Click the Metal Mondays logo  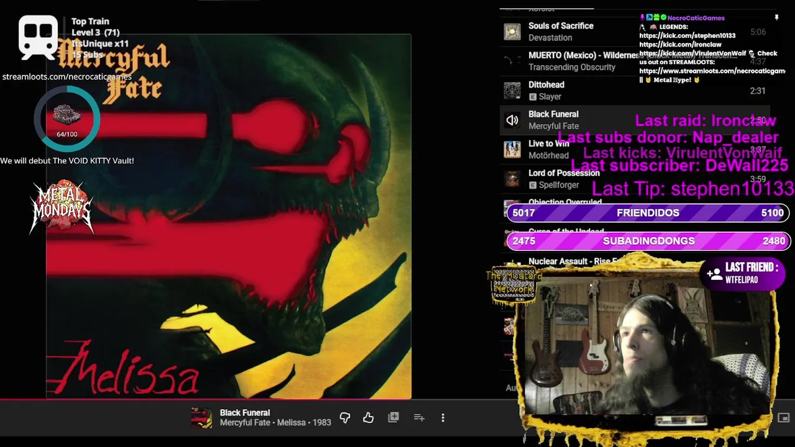(x=61, y=207)
